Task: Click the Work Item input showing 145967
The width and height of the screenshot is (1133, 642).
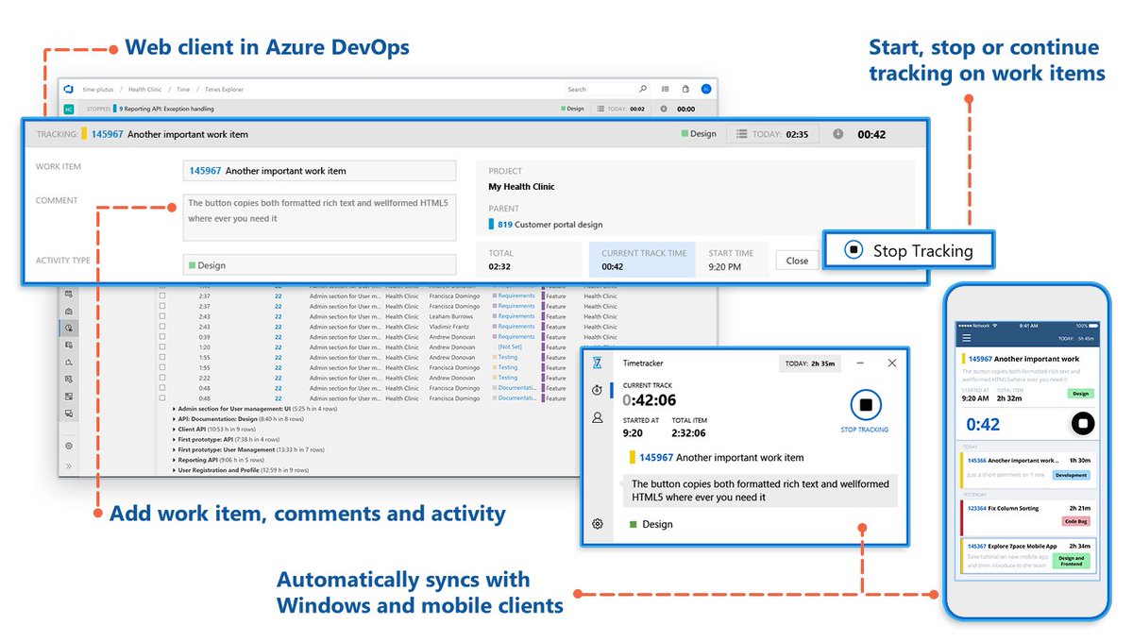Action: [319, 171]
